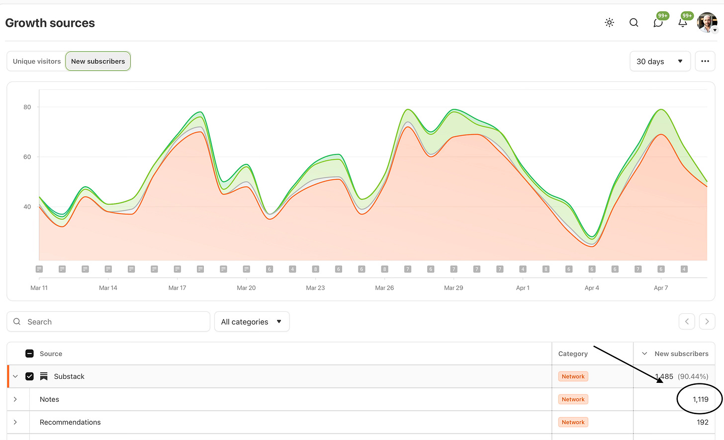Viewport: 724px width, 440px height.
Task: Click the post marker above Mar 11 on the chart
Action: click(39, 269)
